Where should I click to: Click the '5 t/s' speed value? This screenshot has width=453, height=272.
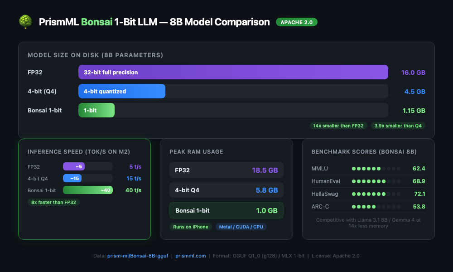point(135,167)
